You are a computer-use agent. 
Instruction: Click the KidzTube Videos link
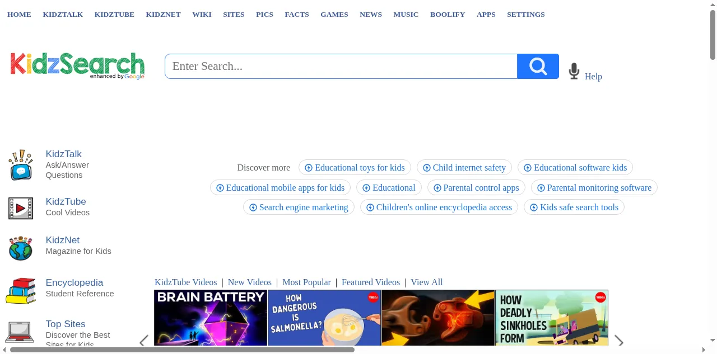pyautogui.click(x=186, y=282)
